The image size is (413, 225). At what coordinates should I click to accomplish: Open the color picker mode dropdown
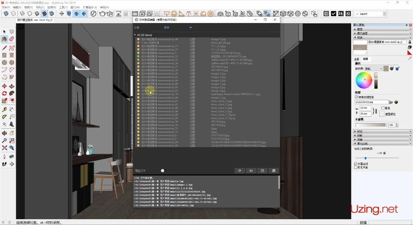pos(374,69)
